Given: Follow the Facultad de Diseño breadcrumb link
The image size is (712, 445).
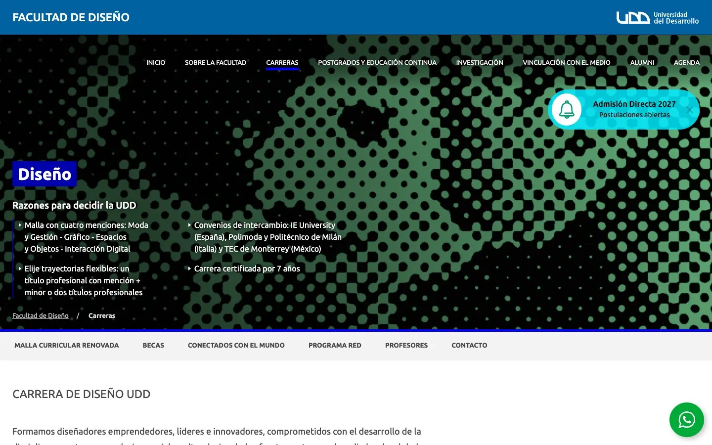Looking at the screenshot, I should [x=41, y=315].
